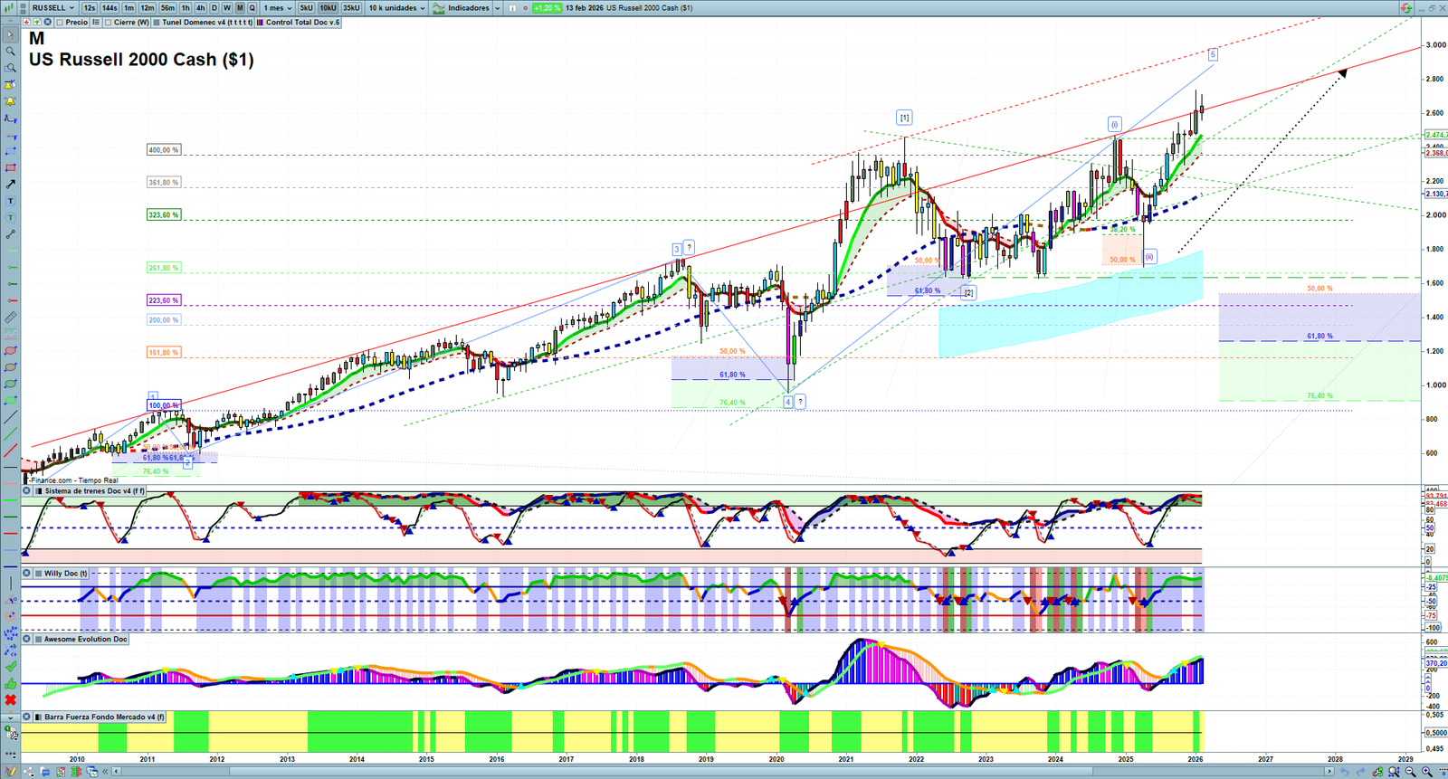The image size is (1448, 779).
Task: Click the list icon next to Precio
Action: coord(96,23)
